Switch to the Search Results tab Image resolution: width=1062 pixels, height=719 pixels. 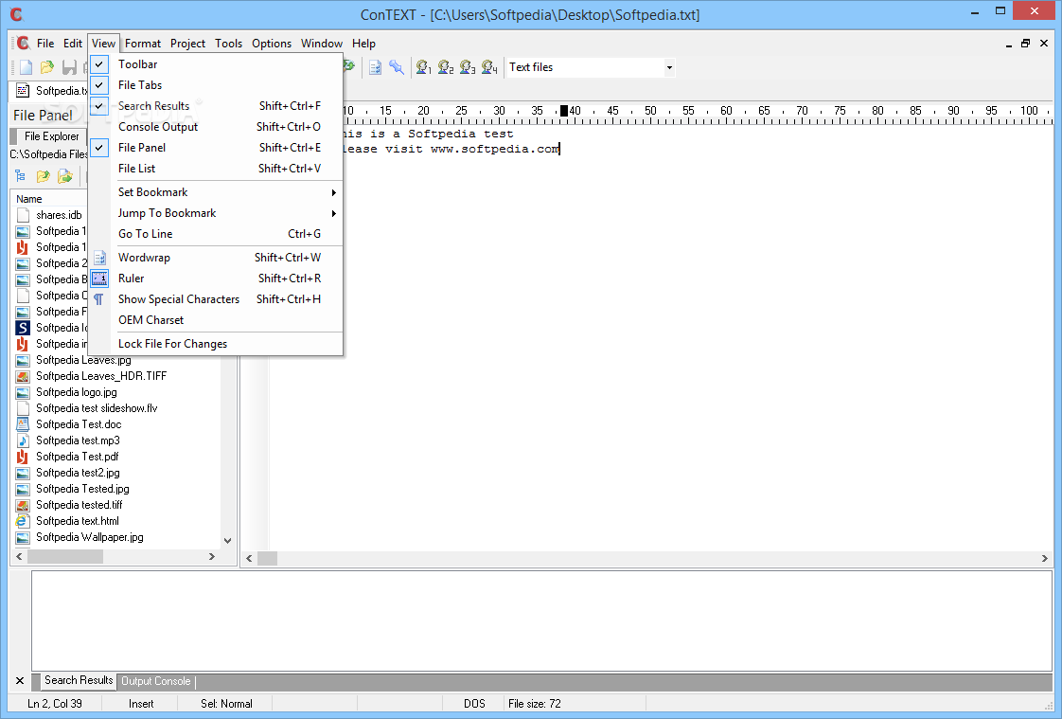point(79,680)
